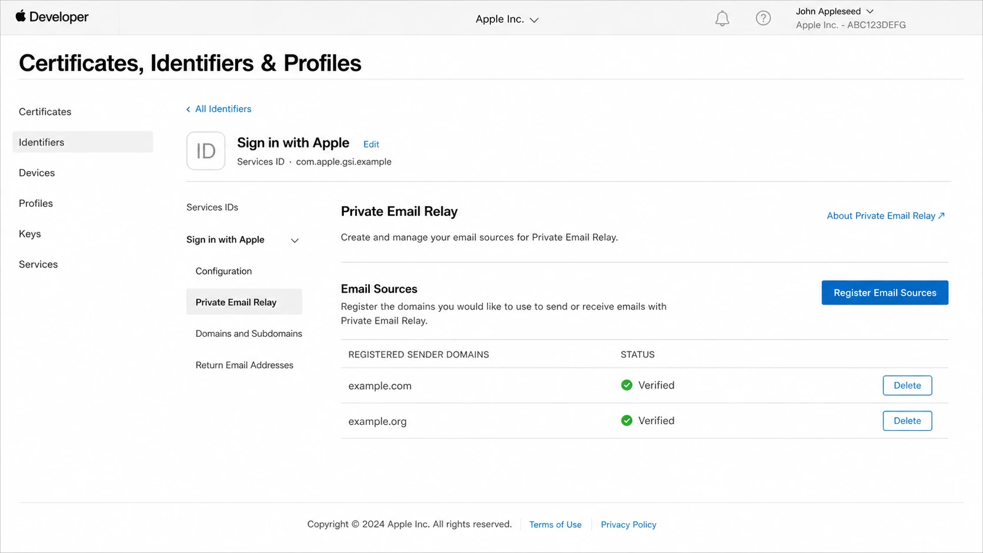
Task: Click Edit next to Sign in with Apple
Action: tap(371, 145)
